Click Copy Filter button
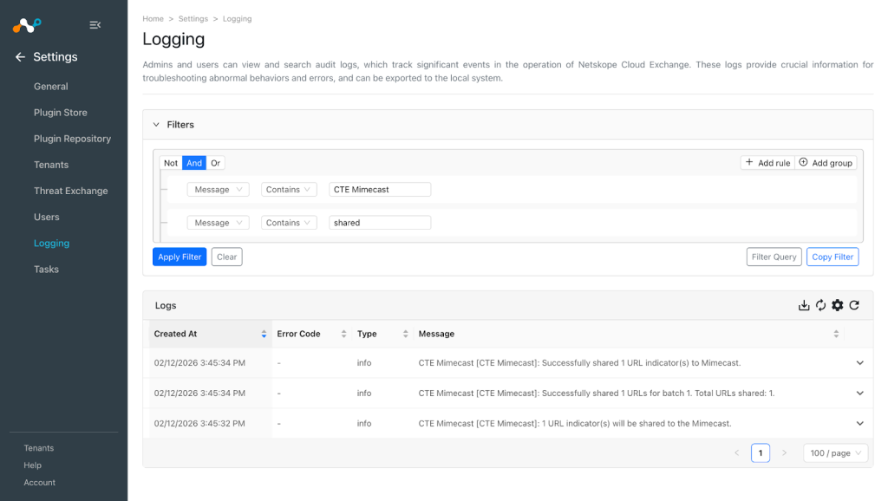 pos(832,257)
